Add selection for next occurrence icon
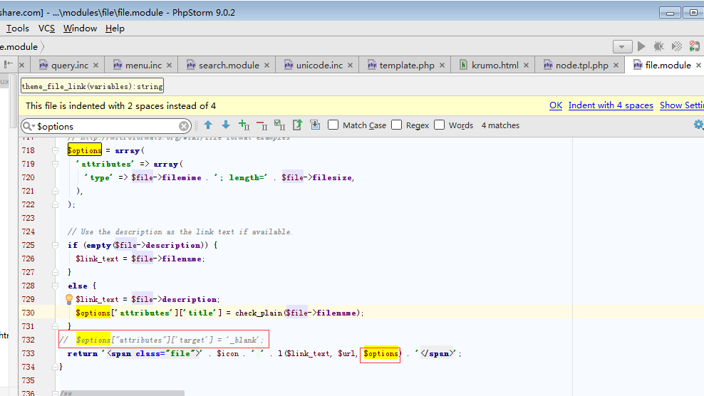 click(x=244, y=125)
